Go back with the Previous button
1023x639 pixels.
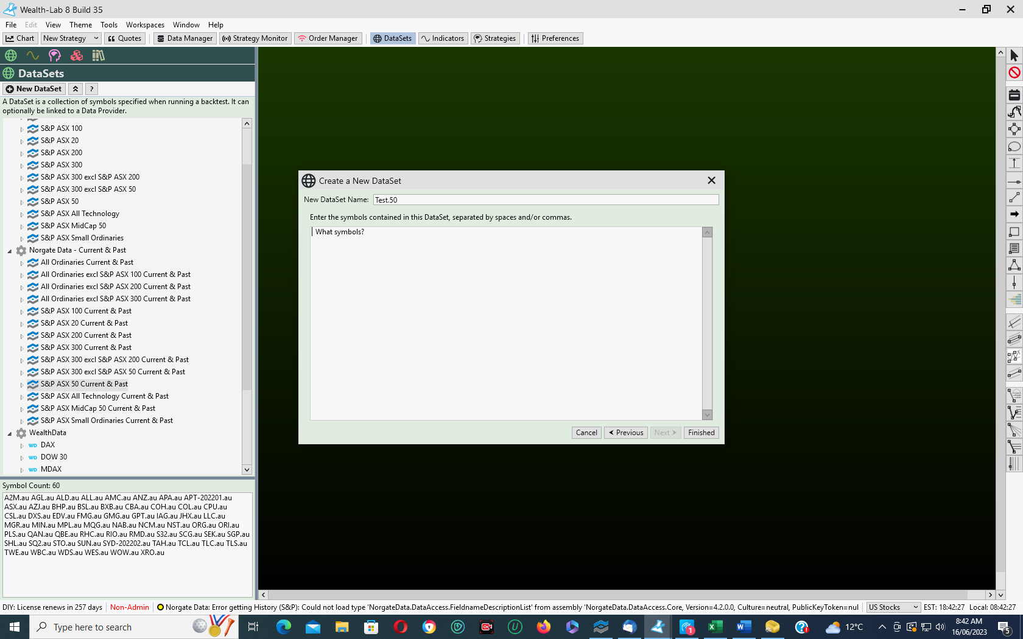pyautogui.click(x=626, y=433)
